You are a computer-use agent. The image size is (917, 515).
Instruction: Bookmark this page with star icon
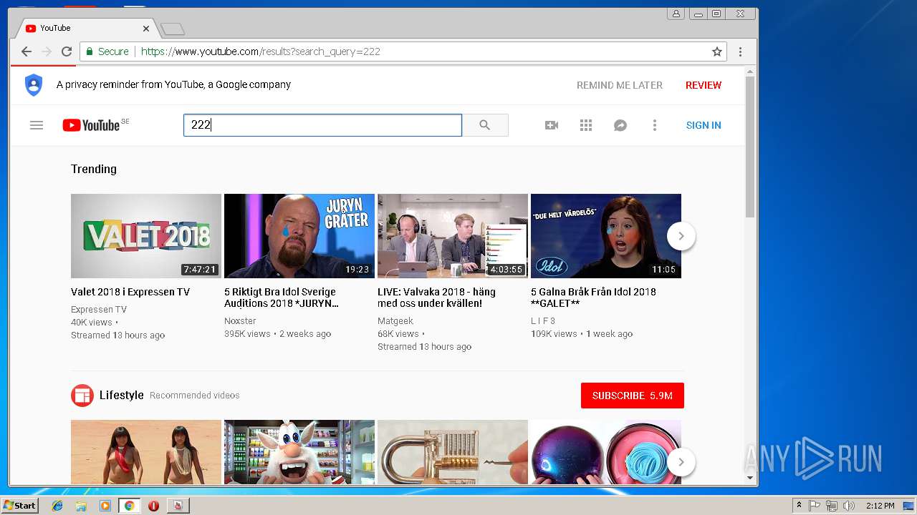716,51
